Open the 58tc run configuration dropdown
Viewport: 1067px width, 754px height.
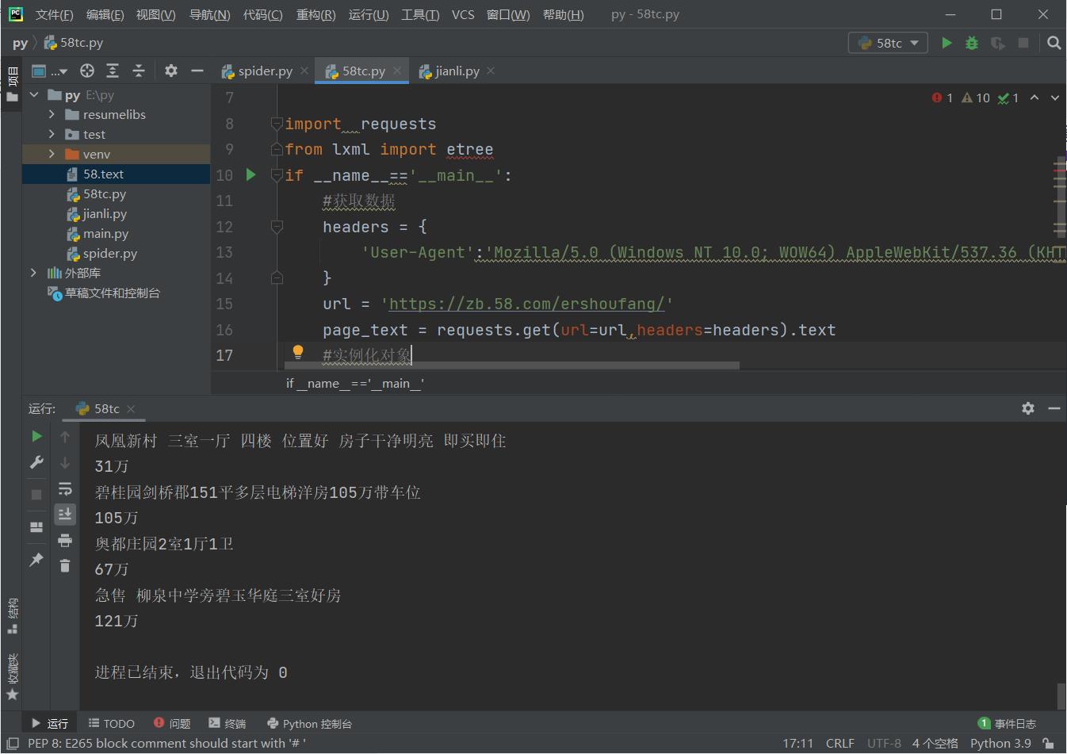[888, 43]
